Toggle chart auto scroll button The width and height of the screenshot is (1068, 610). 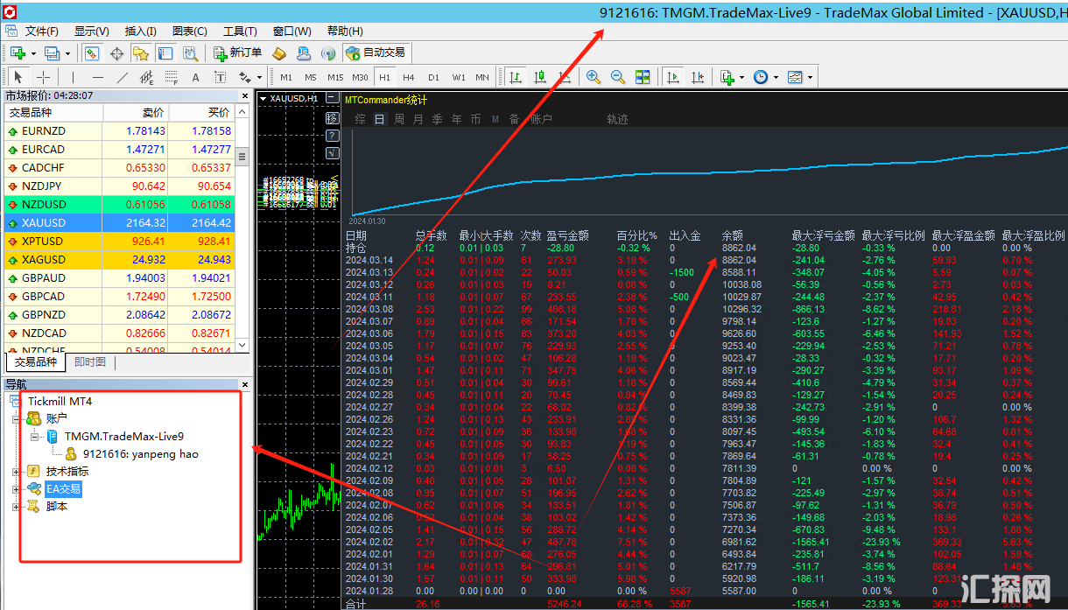coord(672,77)
